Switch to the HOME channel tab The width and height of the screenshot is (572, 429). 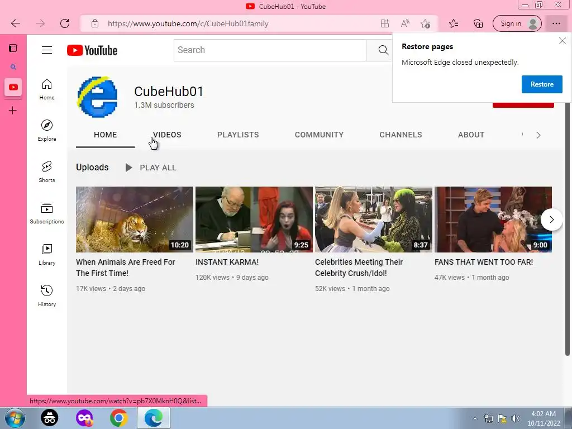click(106, 135)
